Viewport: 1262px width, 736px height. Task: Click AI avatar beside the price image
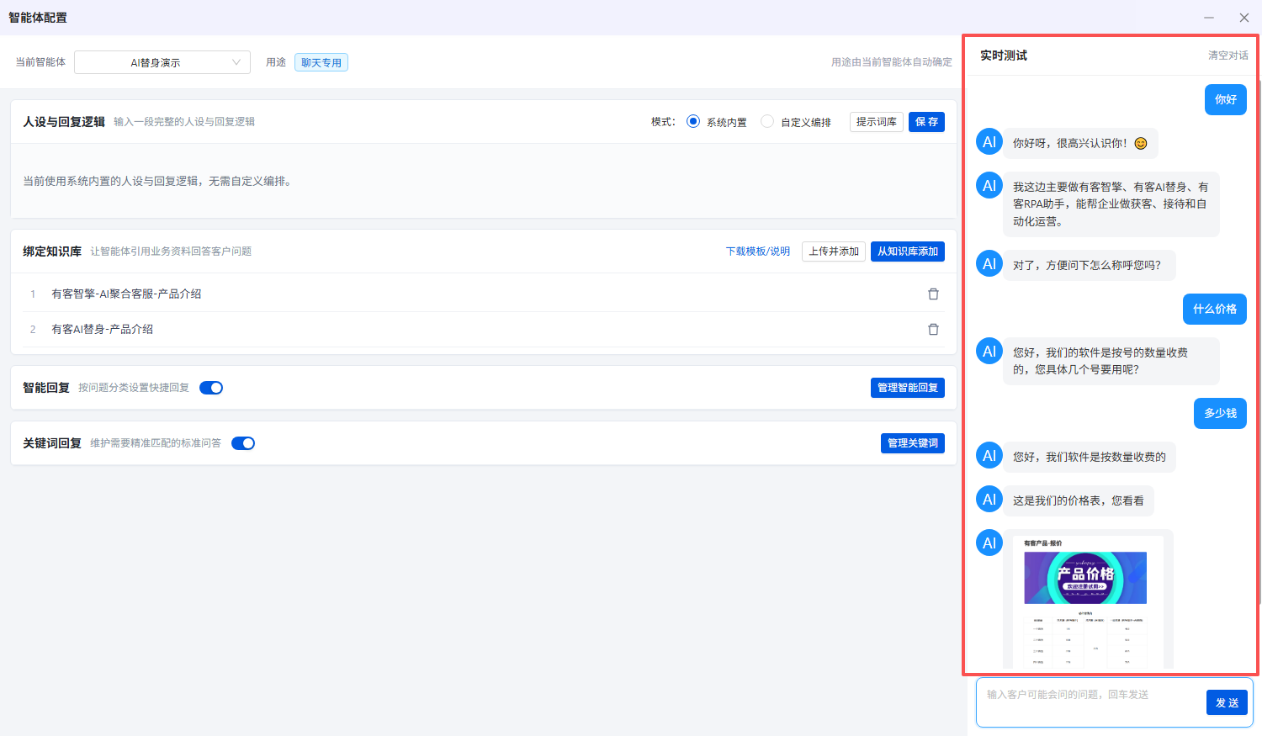[989, 543]
